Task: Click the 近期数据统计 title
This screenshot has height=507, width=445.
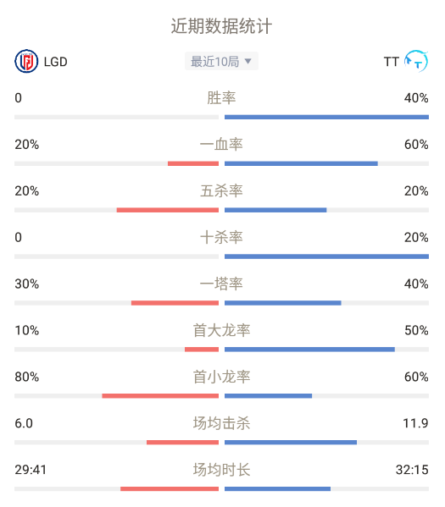Action: point(221,26)
